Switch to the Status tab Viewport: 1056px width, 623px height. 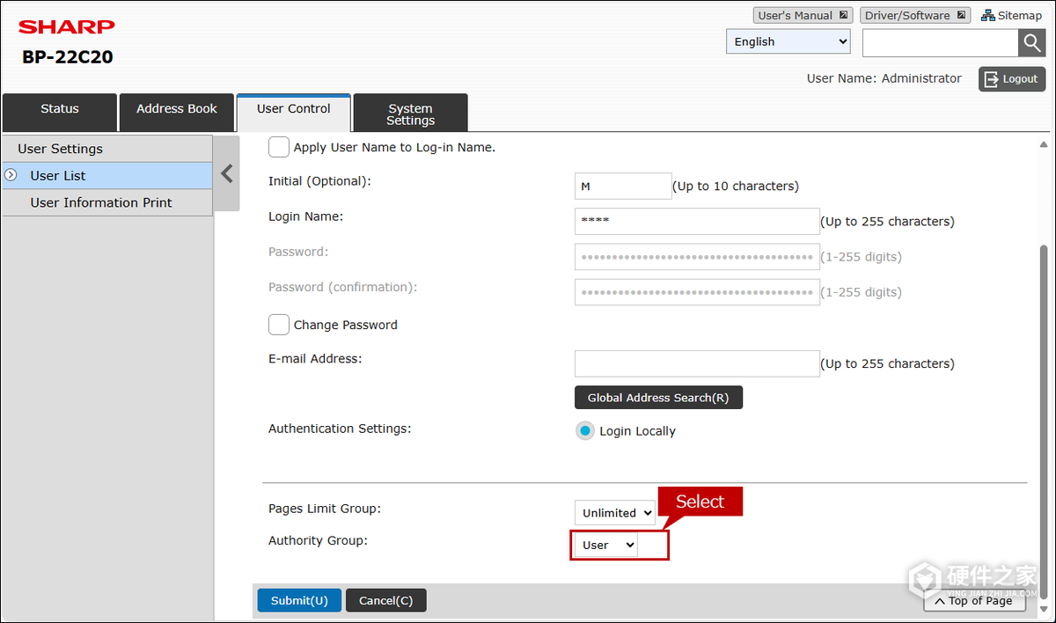pos(60,113)
